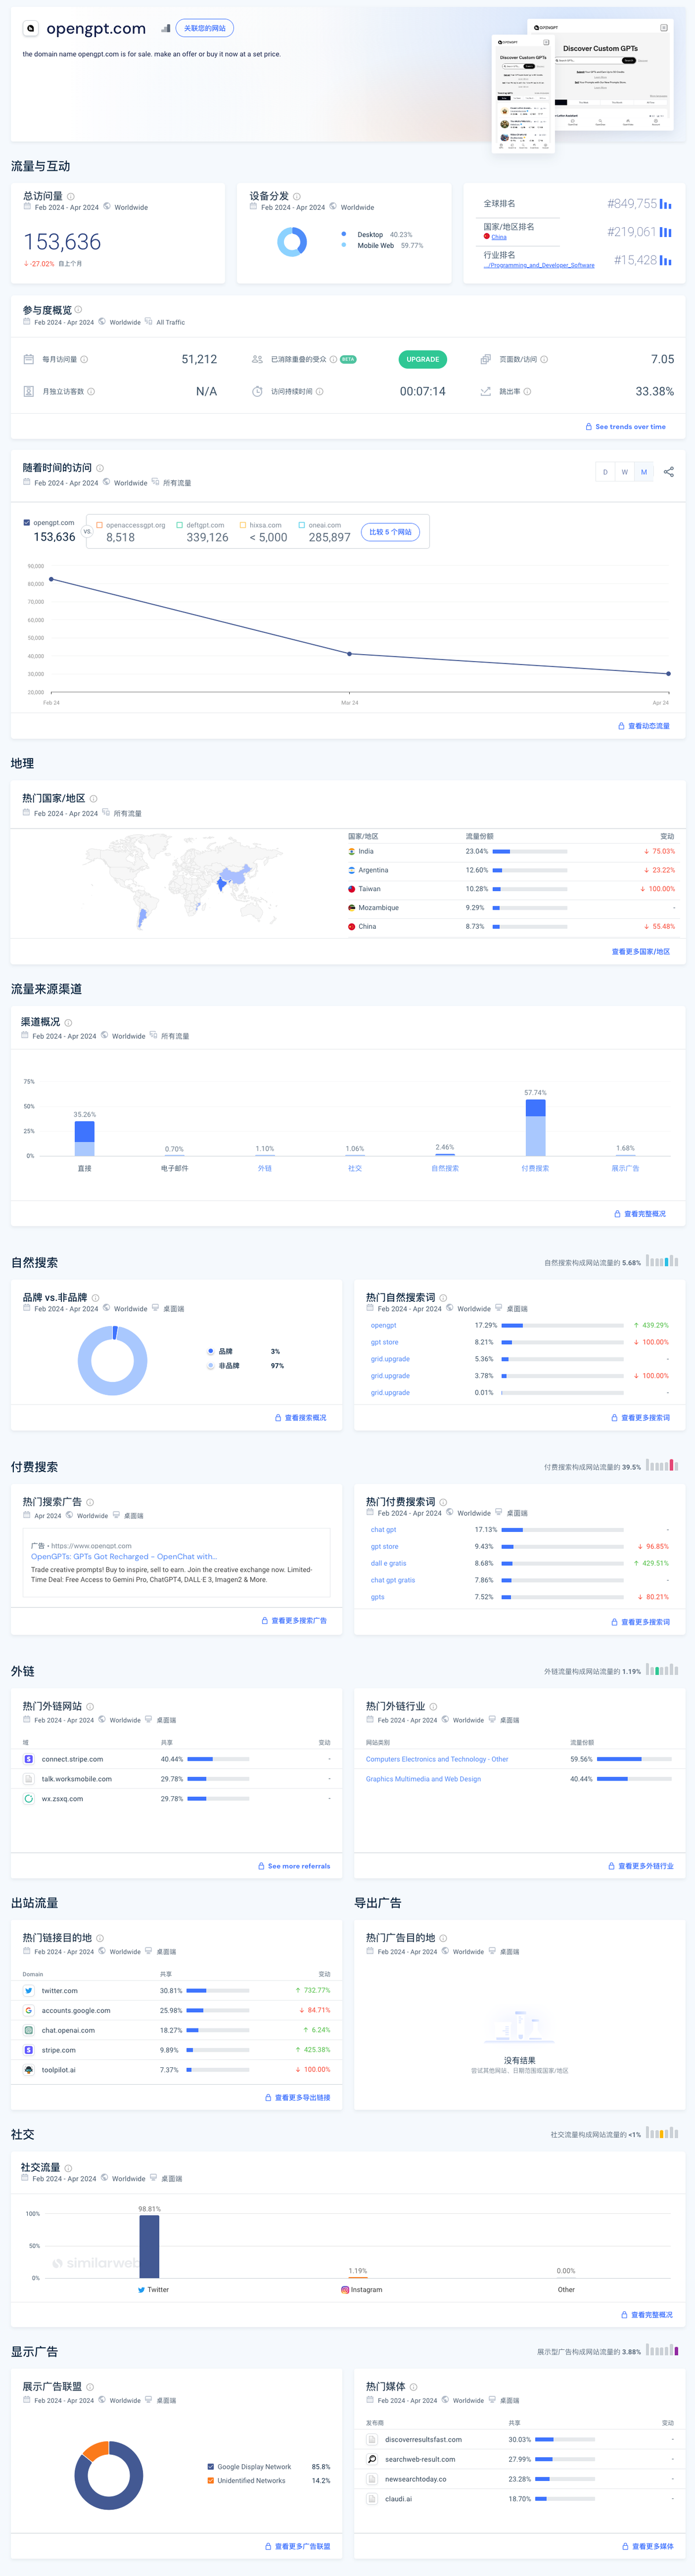Open China link under country rank
695x2576 pixels.
click(x=499, y=238)
